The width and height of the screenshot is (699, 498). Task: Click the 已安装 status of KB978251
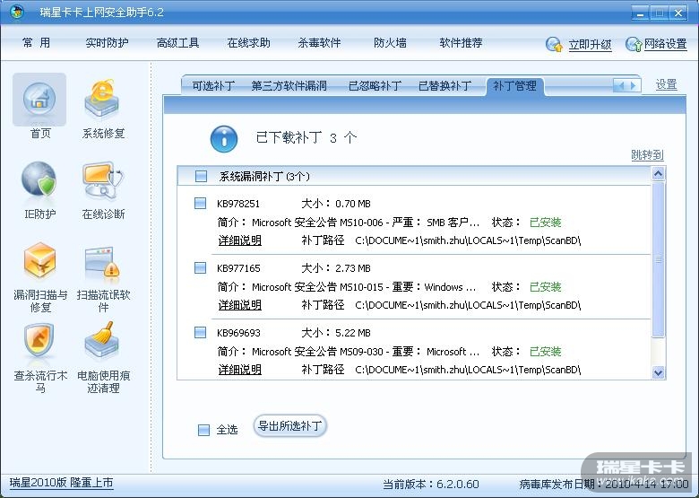pyautogui.click(x=545, y=223)
